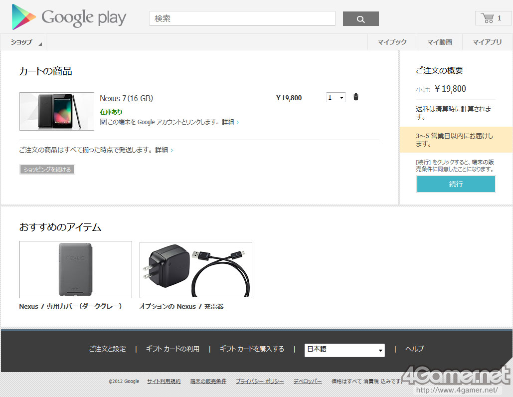Click the 小計 ¥19,800 subtotal text
This screenshot has height=397, width=513.
coord(441,89)
